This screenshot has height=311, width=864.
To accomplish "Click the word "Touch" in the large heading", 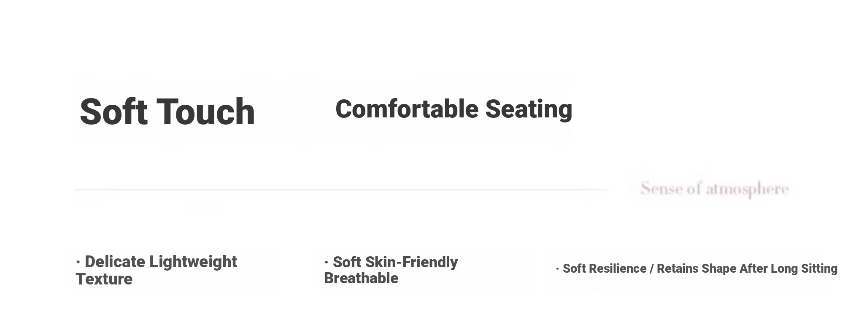I will coord(206,112).
